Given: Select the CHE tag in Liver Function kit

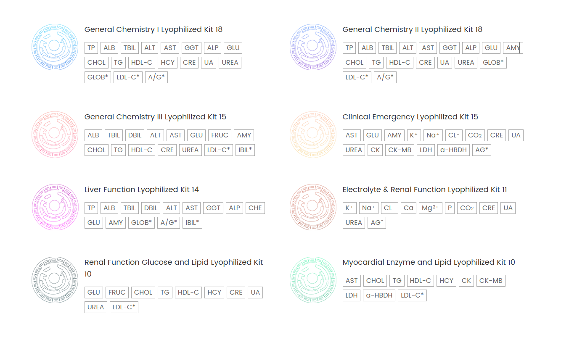Looking at the screenshot, I should (255, 208).
